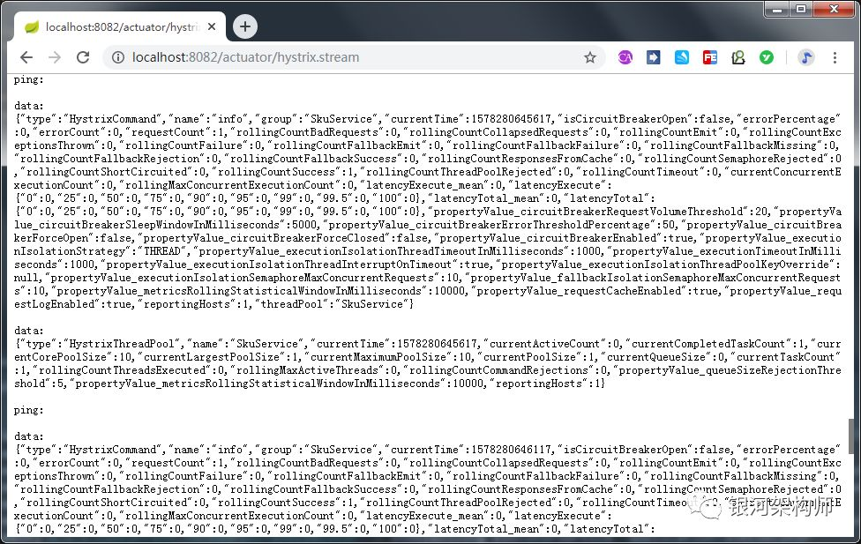Close the localhost:8082 tab
The width and height of the screenshot is (861, 544).
212,27
